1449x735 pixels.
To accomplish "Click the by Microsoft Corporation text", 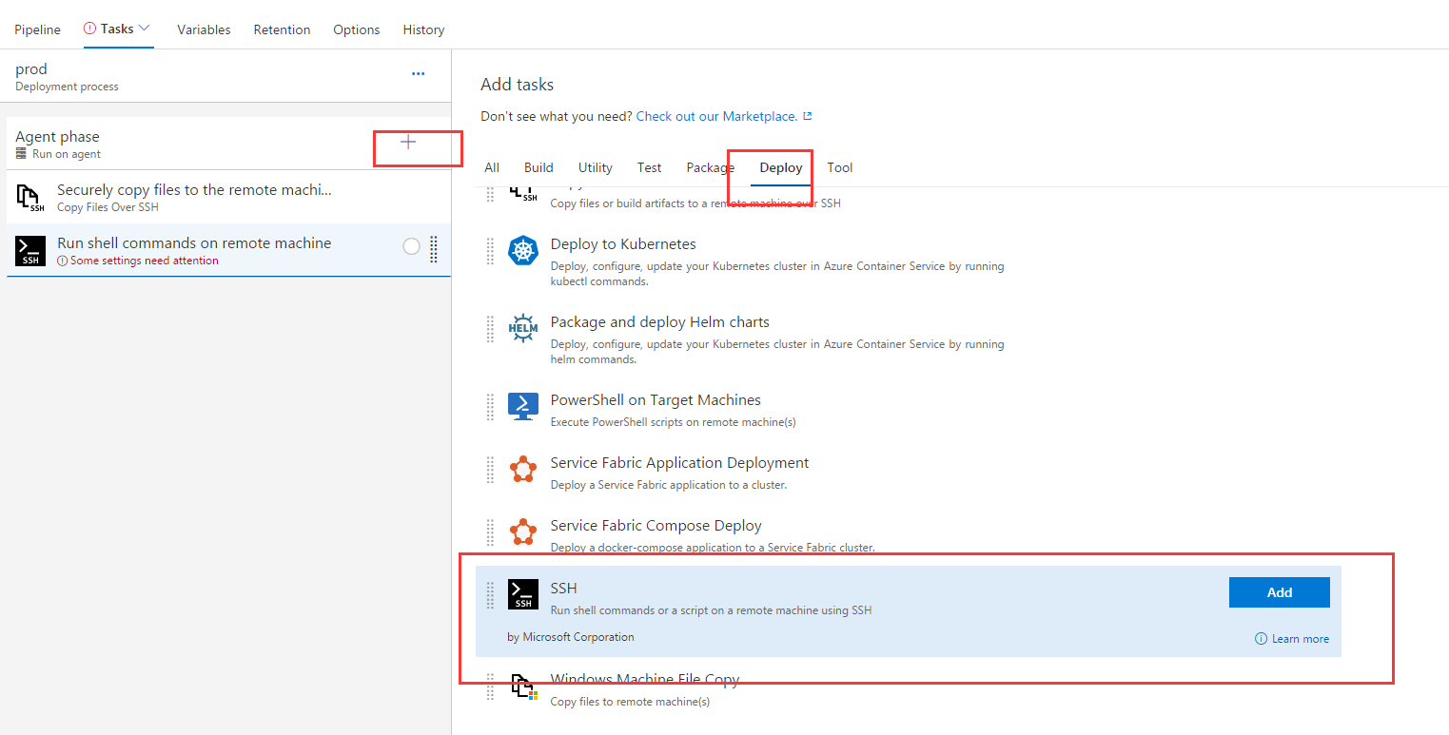I will 571,637.
